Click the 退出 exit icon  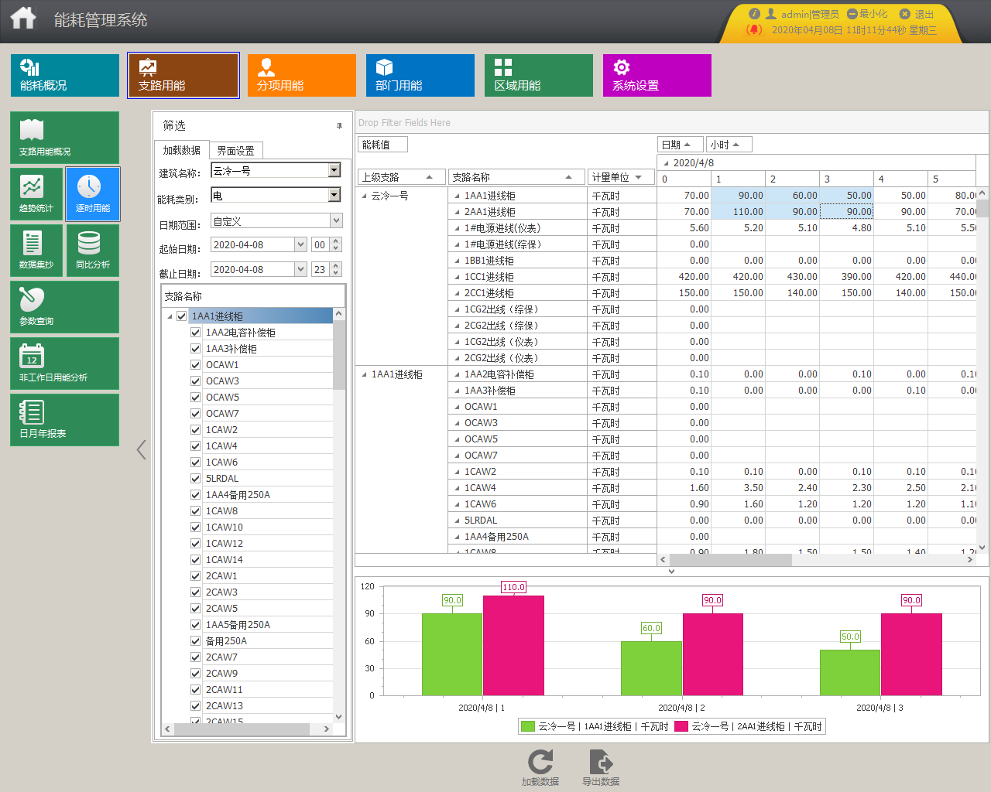(x=904, y=14)
